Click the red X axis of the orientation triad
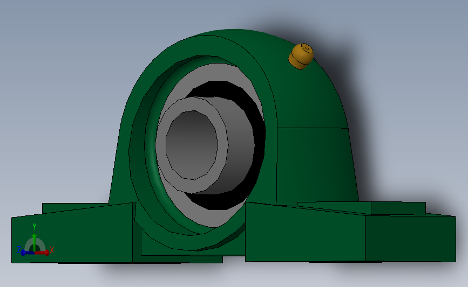 [42, 253]
